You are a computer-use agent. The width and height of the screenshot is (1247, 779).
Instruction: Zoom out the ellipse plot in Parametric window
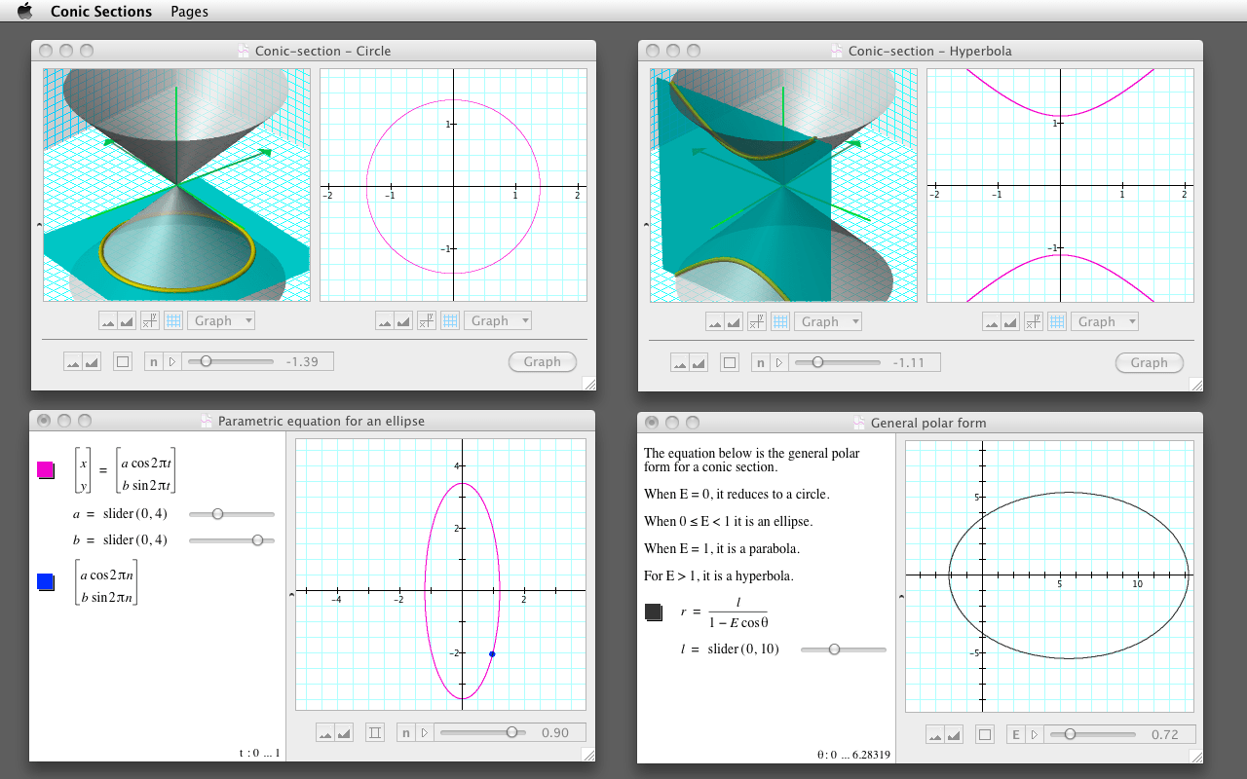(x=326, y=732)
